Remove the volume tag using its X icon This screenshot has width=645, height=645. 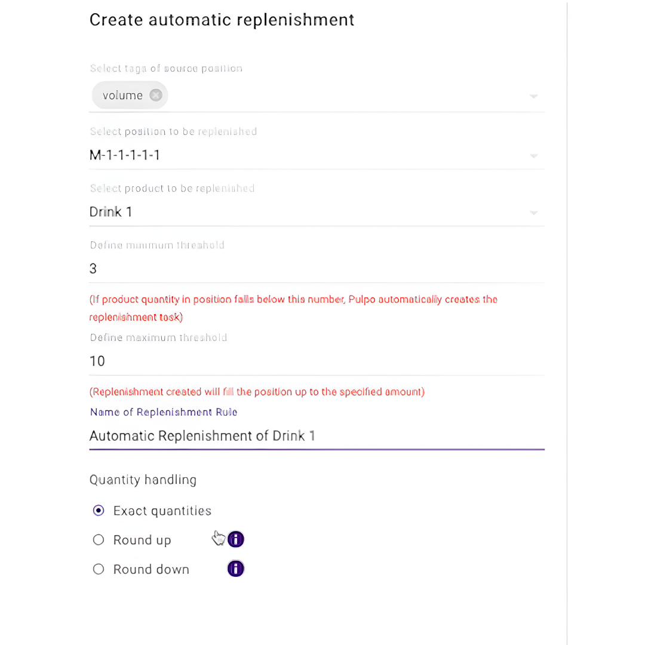[x=155, y=95]
